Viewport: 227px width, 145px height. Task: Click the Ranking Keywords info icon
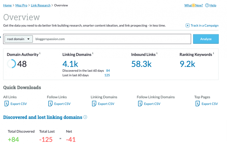point(214,54)
